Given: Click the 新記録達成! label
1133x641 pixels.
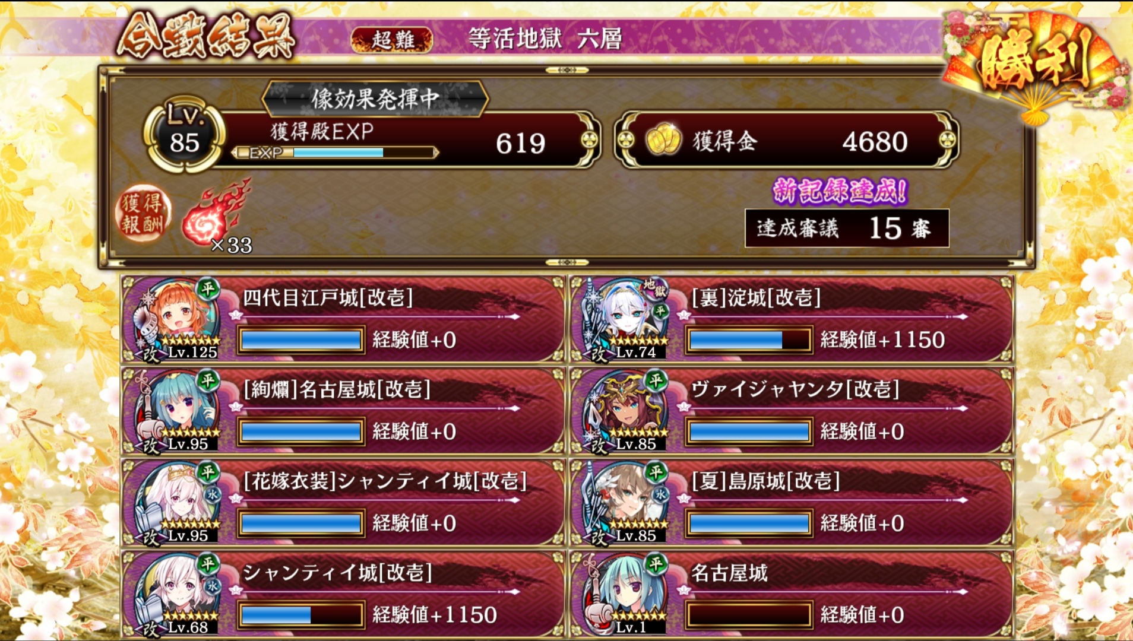Looking at the screenshot, I should 840,191.
